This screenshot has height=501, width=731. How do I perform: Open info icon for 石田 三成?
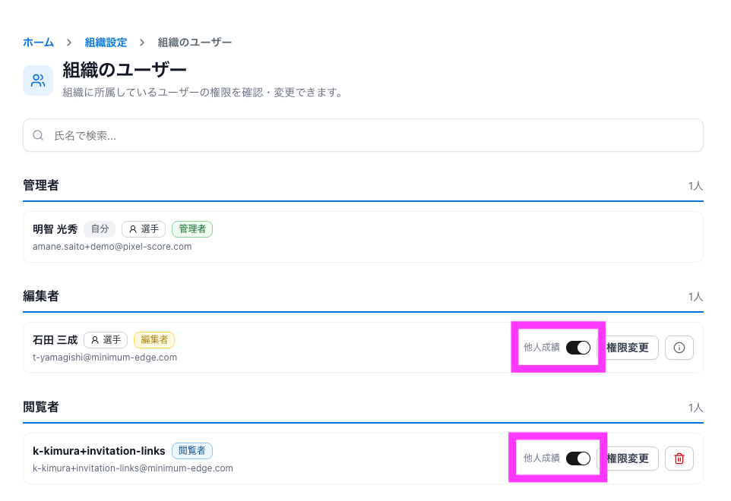pos(679,348)
